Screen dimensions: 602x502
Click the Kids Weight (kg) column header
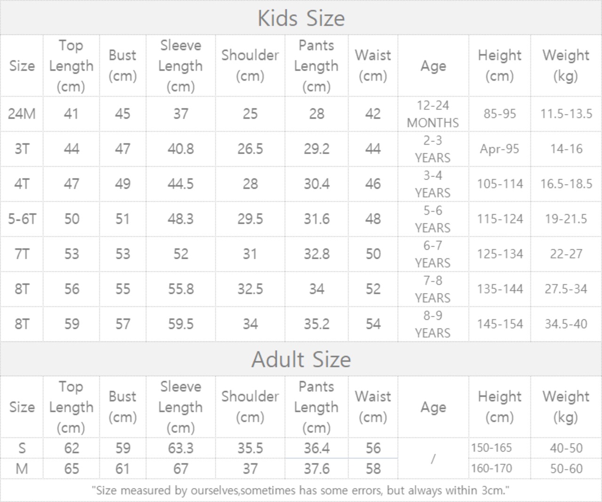tap(566, 66)
